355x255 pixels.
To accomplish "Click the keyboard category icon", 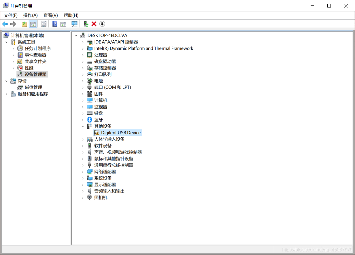I will (x=90, y=113).
